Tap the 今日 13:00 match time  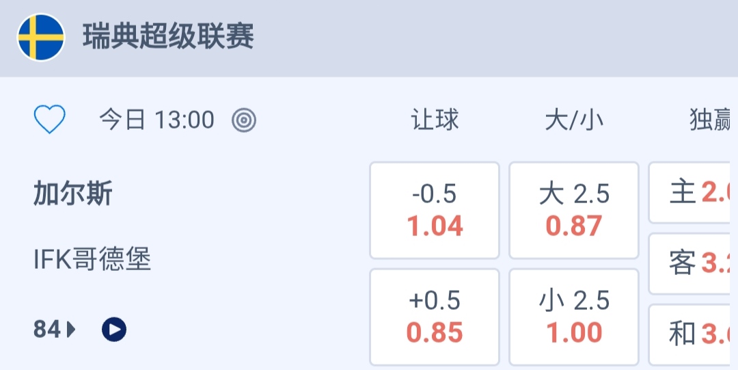click(x=156, y=120)
